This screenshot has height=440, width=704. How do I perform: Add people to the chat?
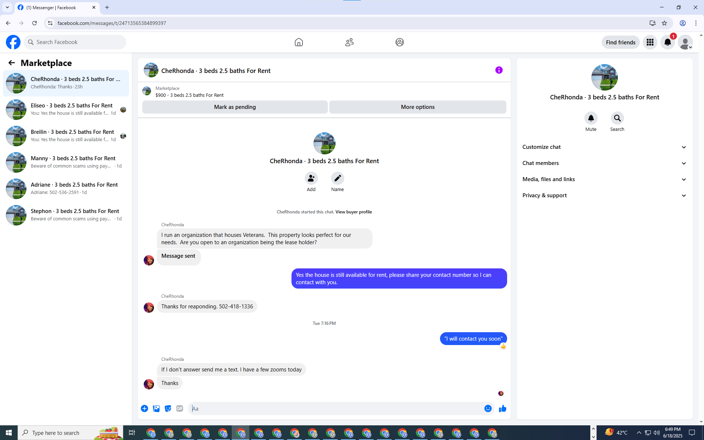pos(311,178)
